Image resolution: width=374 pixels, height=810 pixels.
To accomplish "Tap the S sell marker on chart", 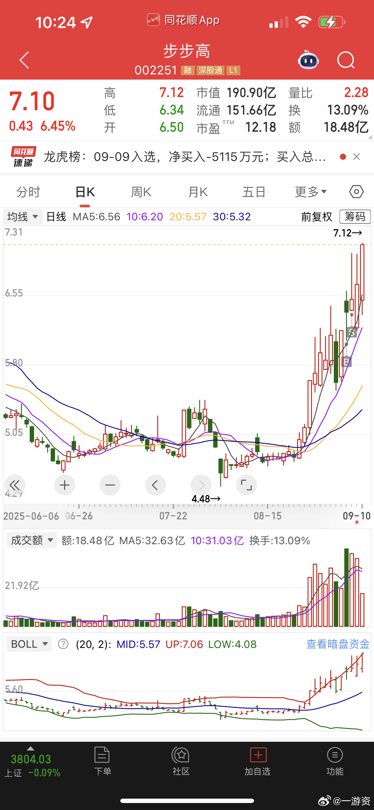I will tap(352, 332).
